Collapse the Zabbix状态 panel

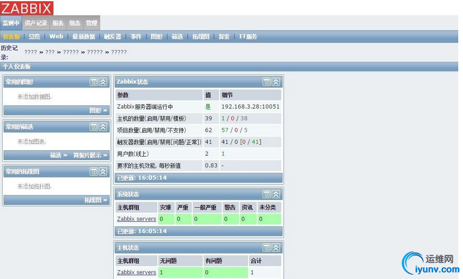pos(276,82)
